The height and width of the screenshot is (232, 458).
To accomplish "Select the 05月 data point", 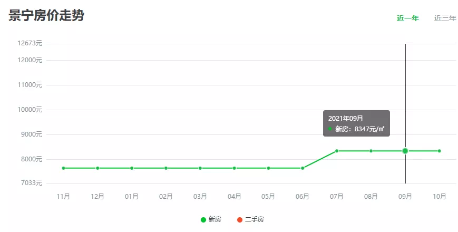I will pos(268,168).
